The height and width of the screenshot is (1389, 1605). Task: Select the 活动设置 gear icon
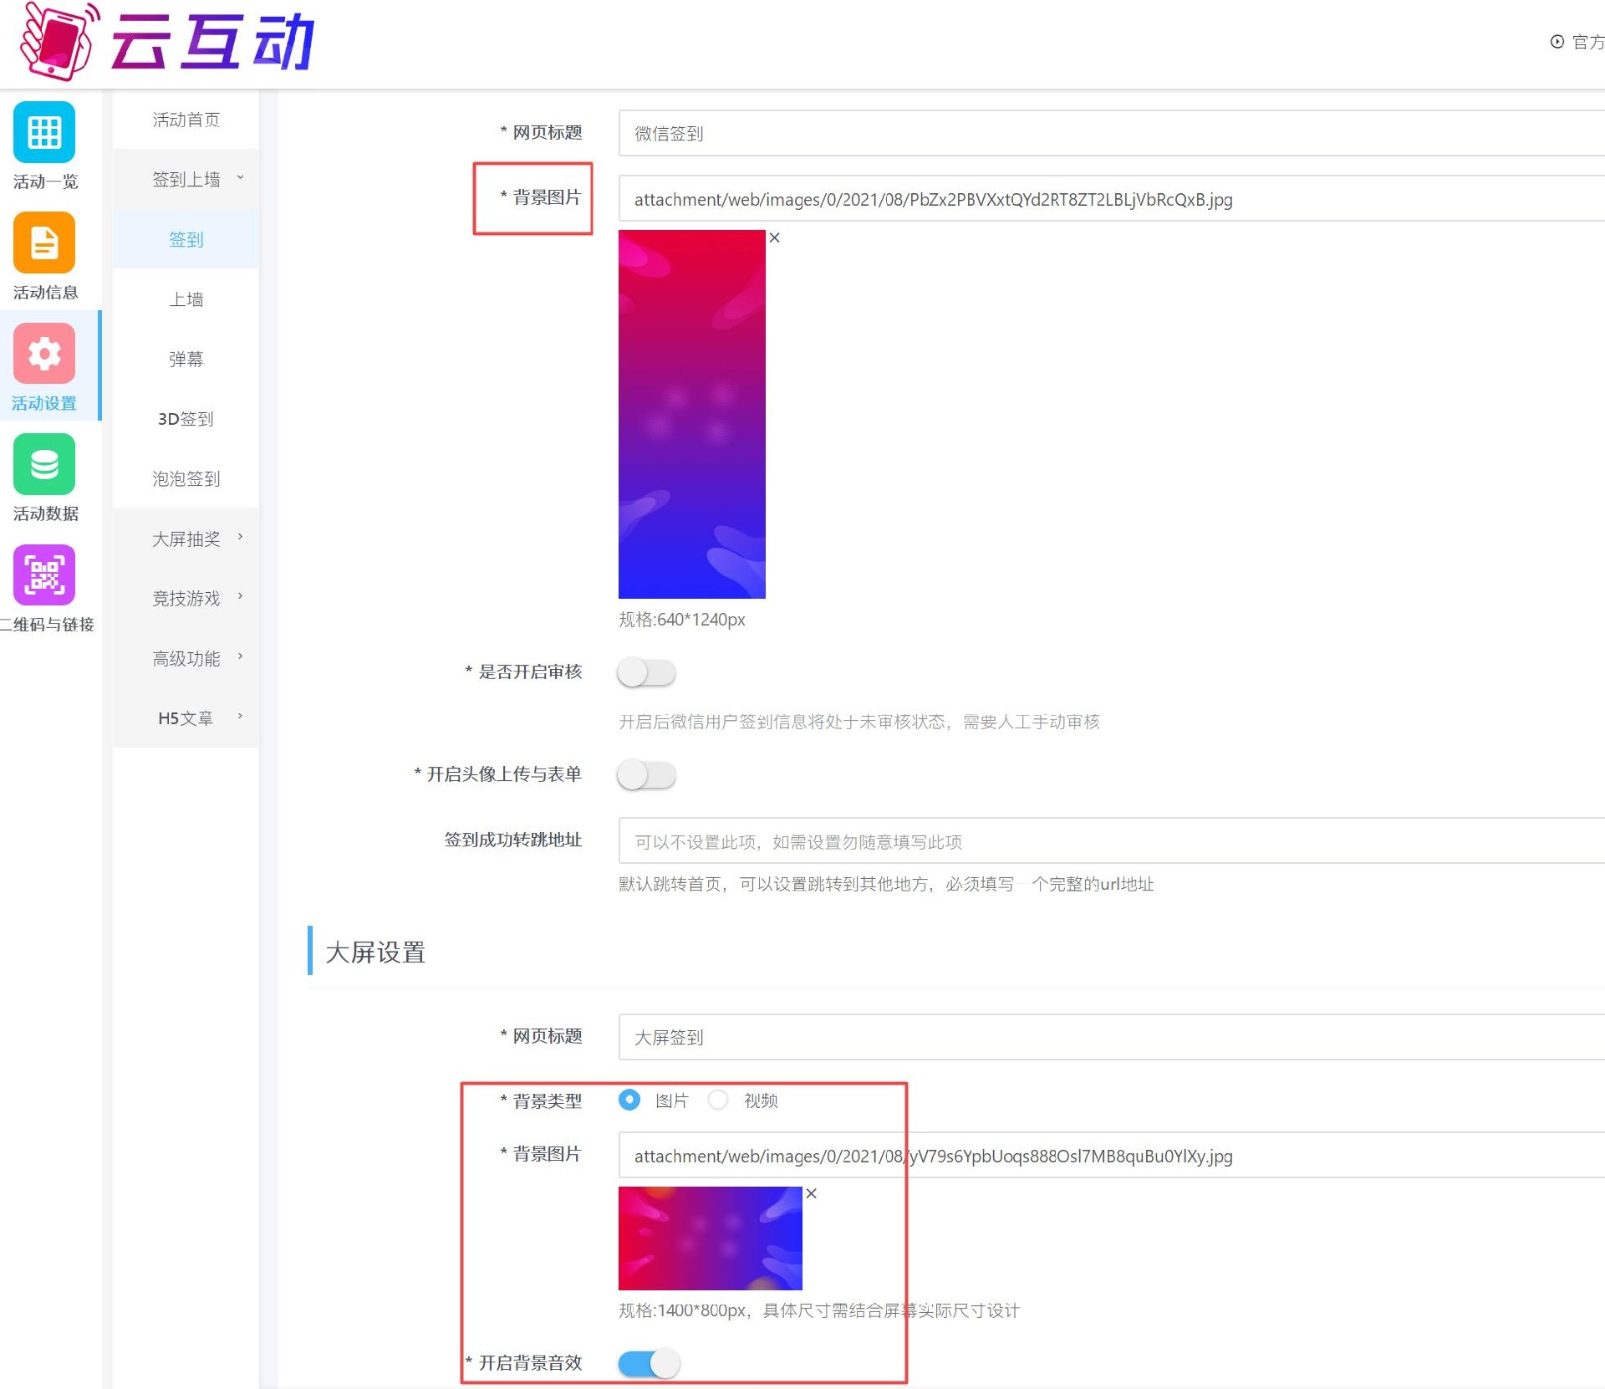44,354
